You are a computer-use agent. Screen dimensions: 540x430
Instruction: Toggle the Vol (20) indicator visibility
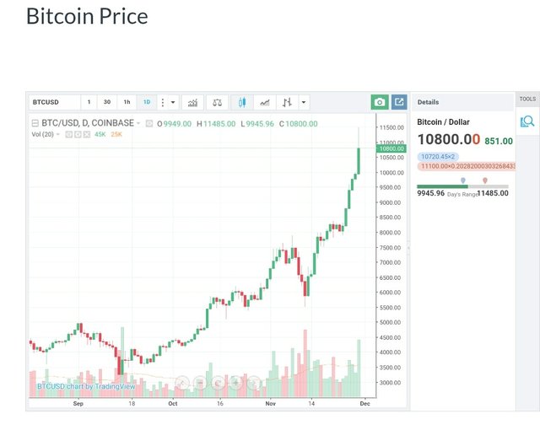tap(67, 134)
